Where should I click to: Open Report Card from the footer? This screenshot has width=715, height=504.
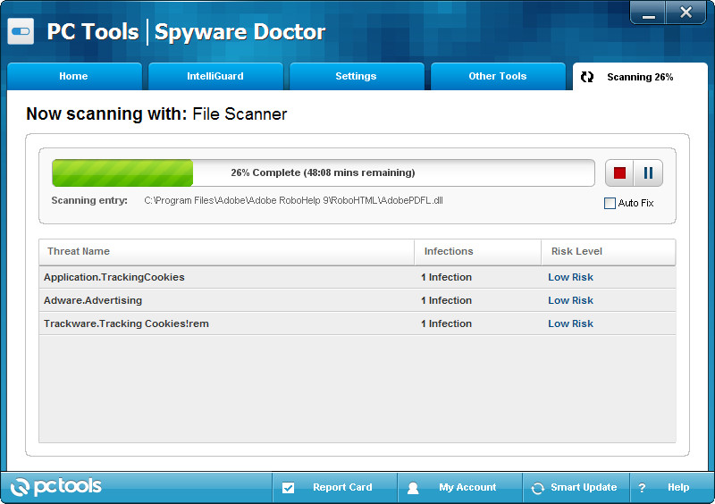click(x=334, y=488)
